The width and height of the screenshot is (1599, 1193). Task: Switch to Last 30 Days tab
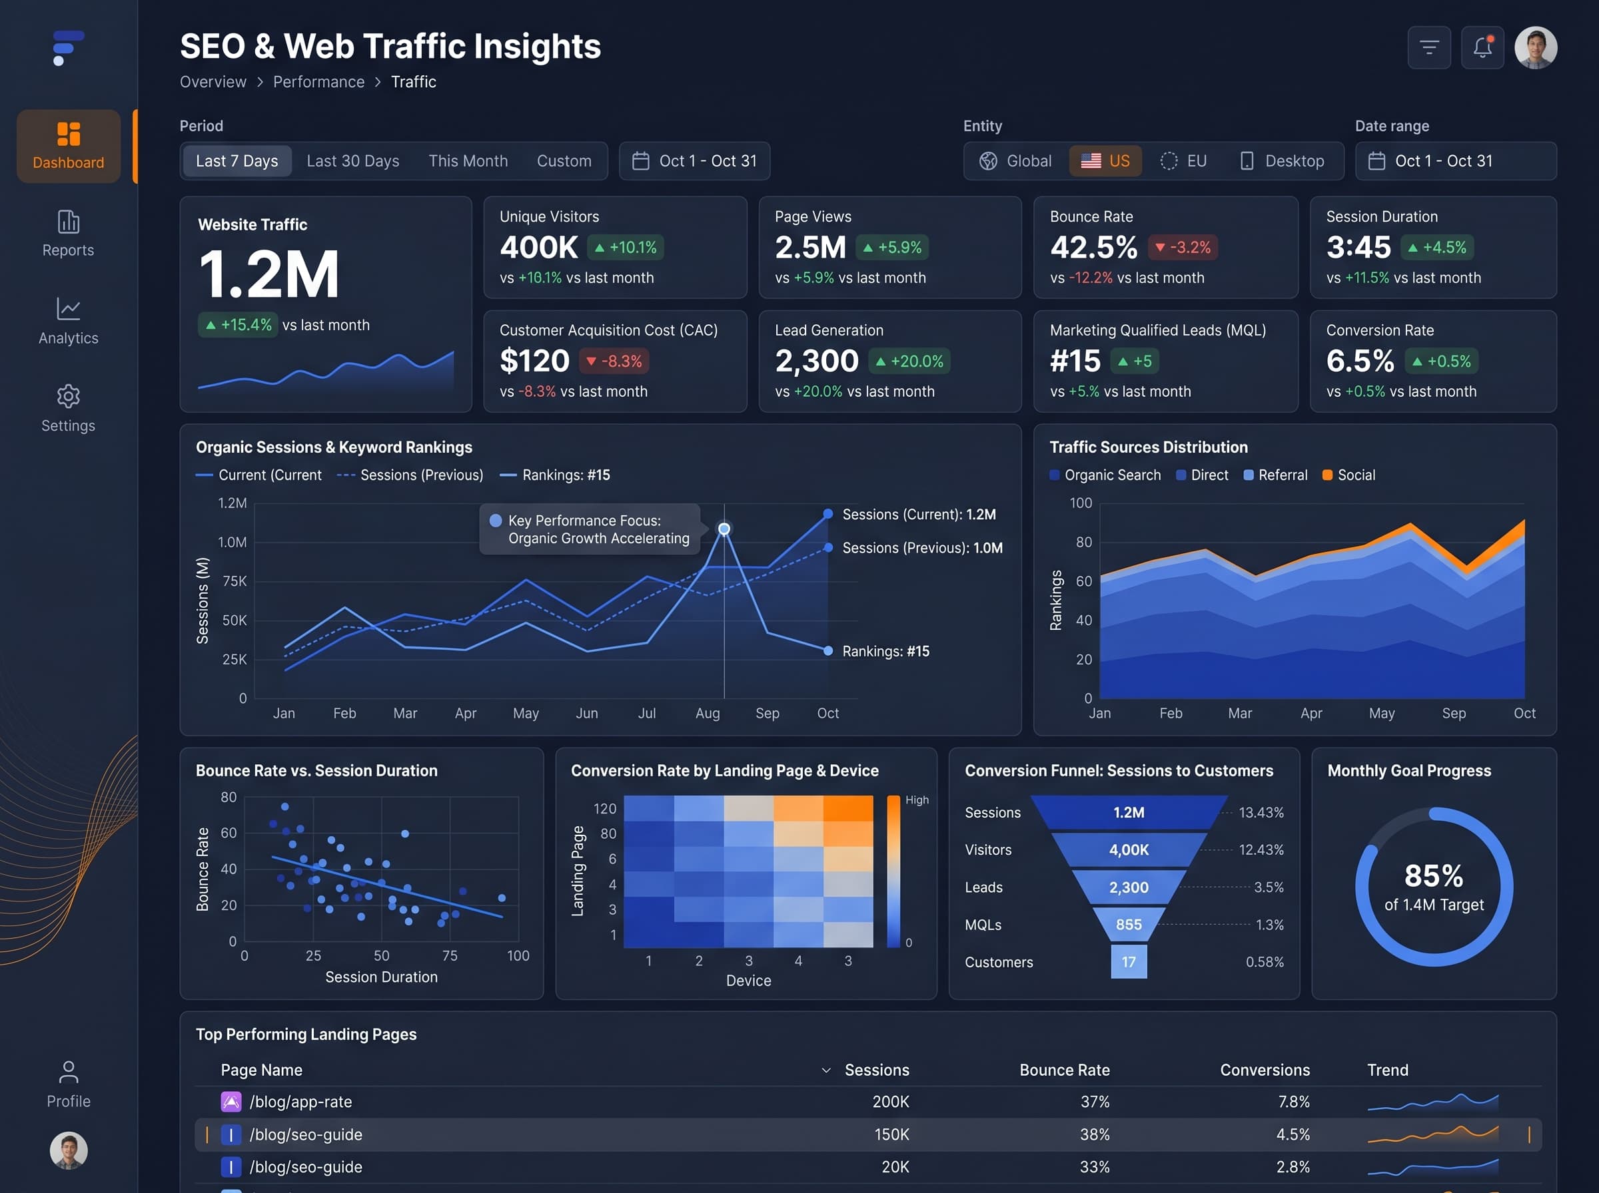pos(352,161)
